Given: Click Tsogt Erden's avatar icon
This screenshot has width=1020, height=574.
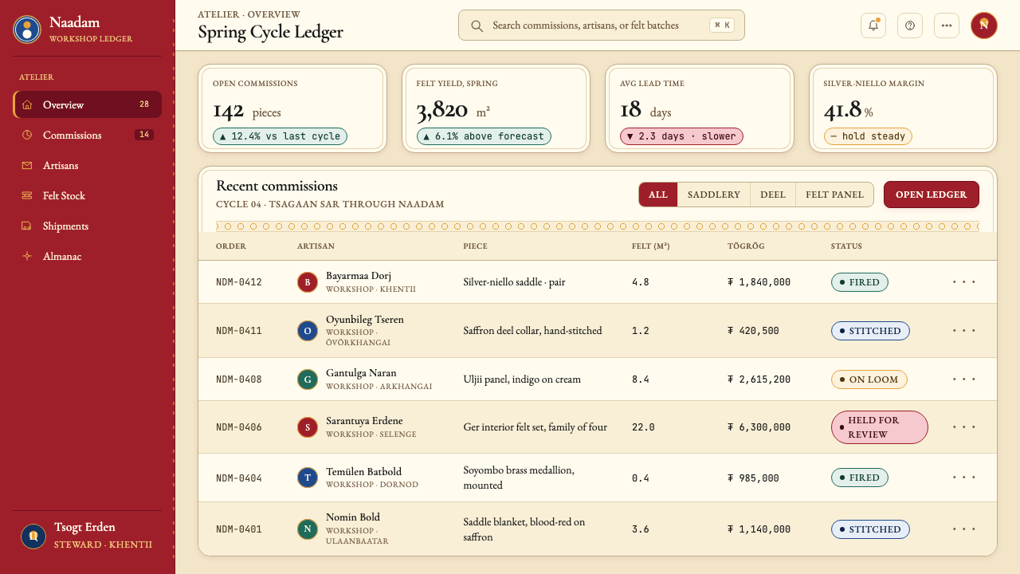Looking at the screenshot, I should (x=33, y=537).
